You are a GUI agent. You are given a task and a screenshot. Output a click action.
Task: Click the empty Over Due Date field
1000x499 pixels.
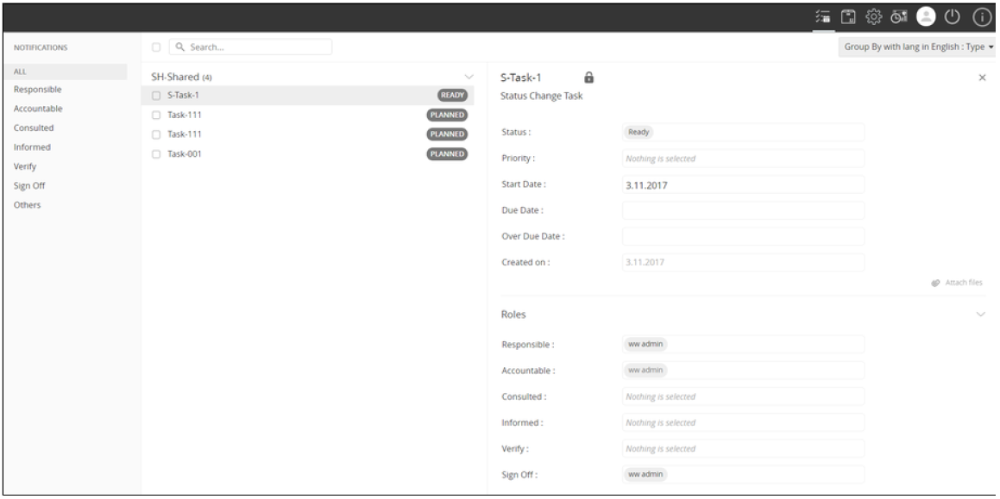(743, 236)
